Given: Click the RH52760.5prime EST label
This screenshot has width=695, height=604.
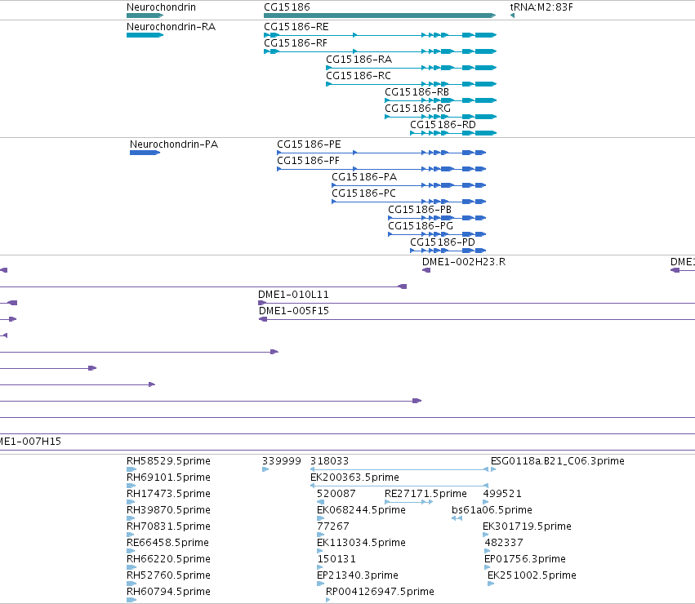Looking at the screenshot, I should pyautogui.click(x=168, y=575).
